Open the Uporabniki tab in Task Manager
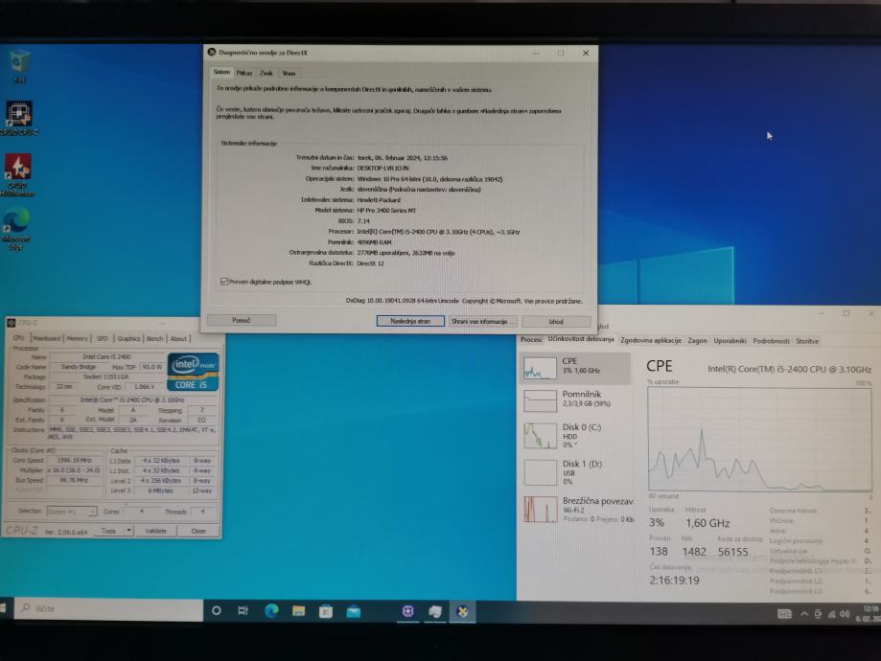The image size is (881, 661). pos(730,340)
